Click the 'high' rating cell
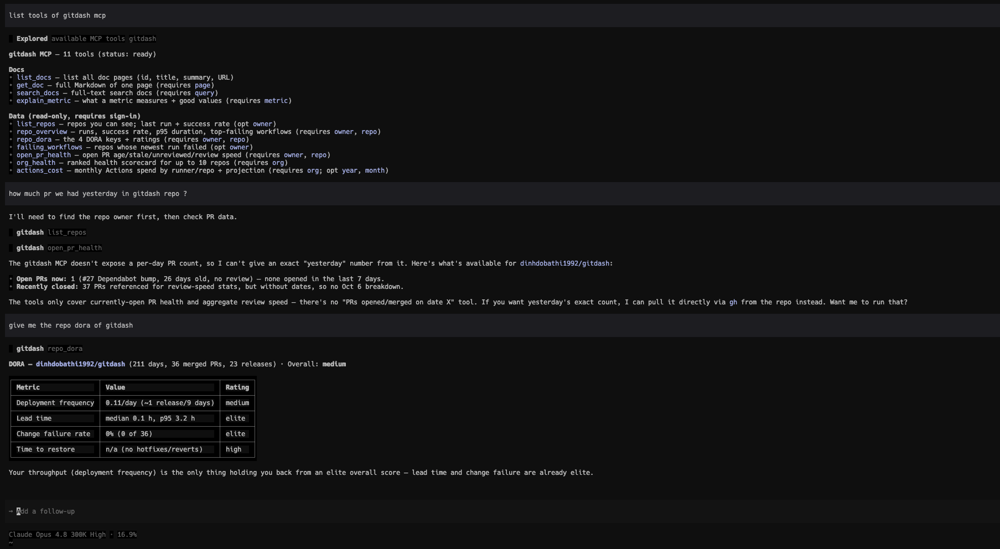 click(x=237, y=449)
